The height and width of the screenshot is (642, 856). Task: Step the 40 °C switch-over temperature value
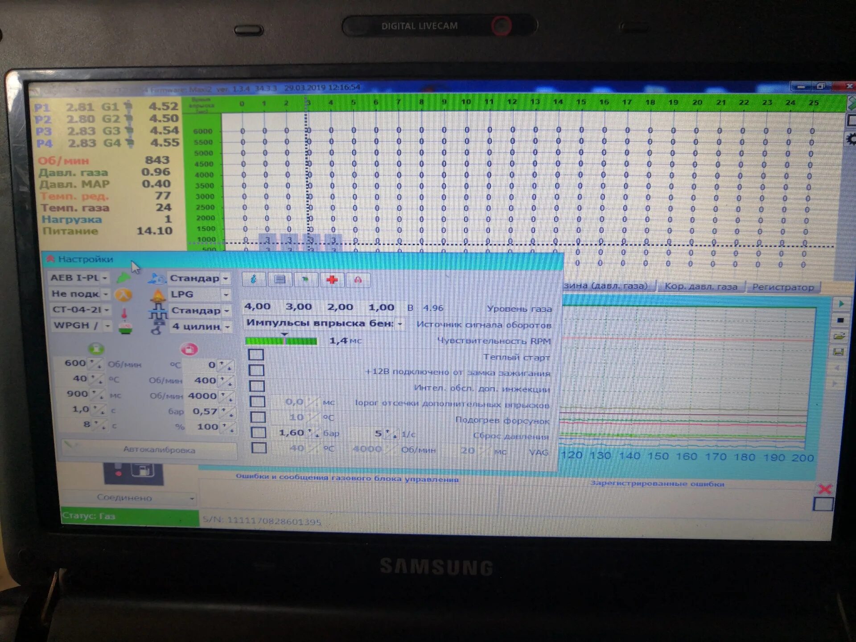98,379
